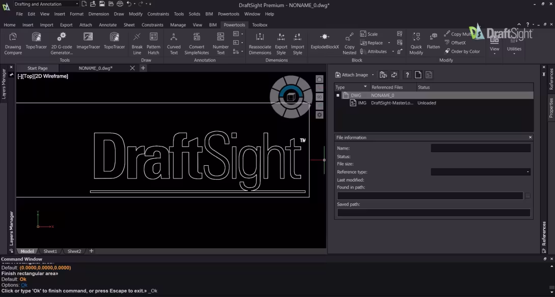The height and width of the screenshot is (297, 555).
Task: Click Import Style in Dimensions group
Action: tap(297, 44)
